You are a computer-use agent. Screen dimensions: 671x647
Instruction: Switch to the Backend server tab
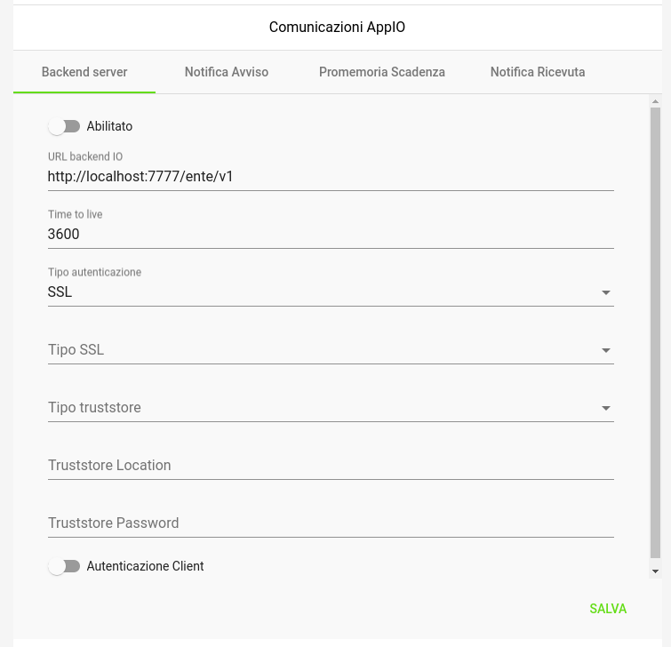[84, 72]
